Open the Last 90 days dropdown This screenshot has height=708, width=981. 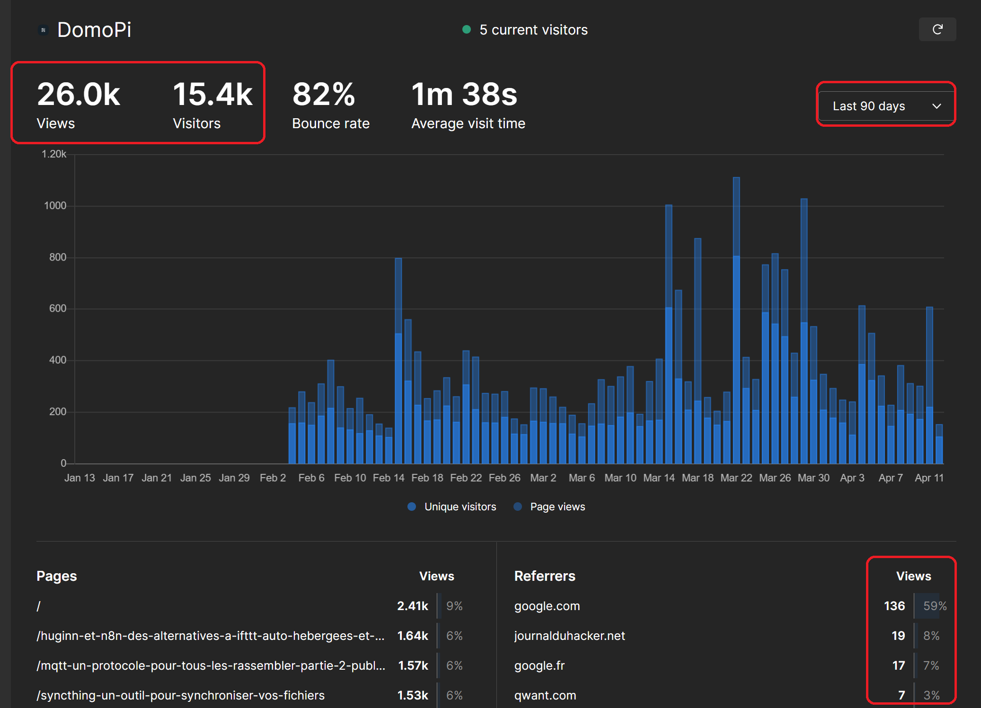click(x=885, y=105)
